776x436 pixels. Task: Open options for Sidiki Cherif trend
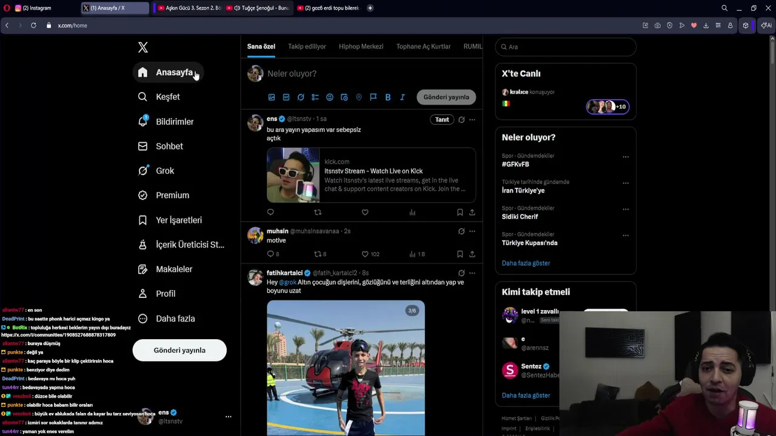[626, 210]
